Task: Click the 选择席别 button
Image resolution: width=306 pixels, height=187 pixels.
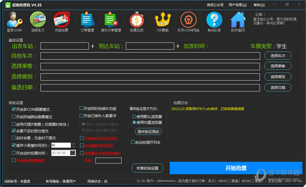Action: 278,77
